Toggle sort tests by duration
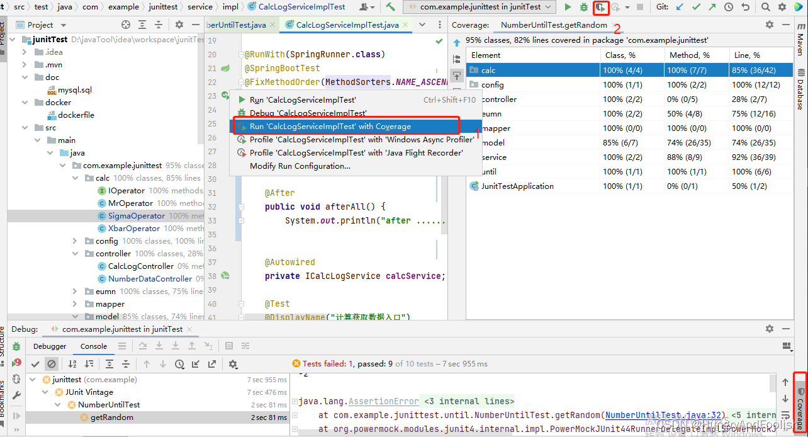Screen dimensions: 808x437 pos(89,364)
